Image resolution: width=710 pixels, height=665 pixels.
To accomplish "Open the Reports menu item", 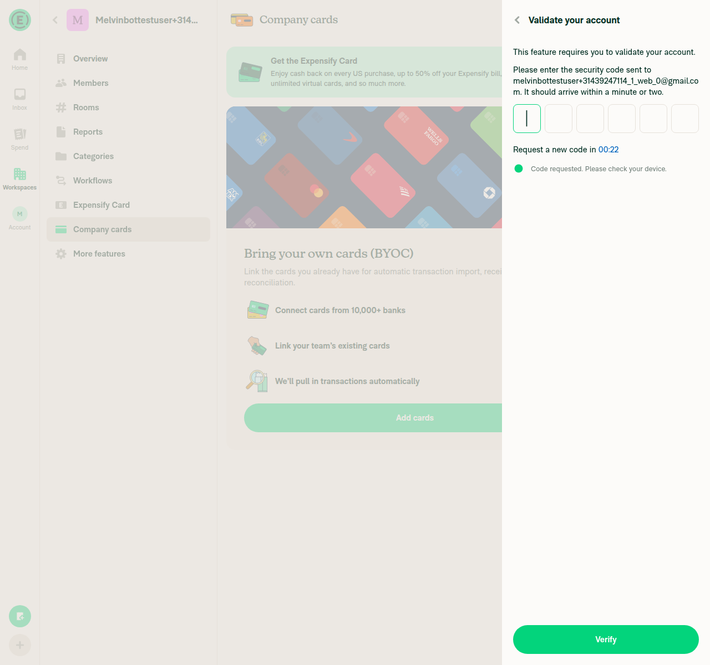I will (x=128, y=132).
